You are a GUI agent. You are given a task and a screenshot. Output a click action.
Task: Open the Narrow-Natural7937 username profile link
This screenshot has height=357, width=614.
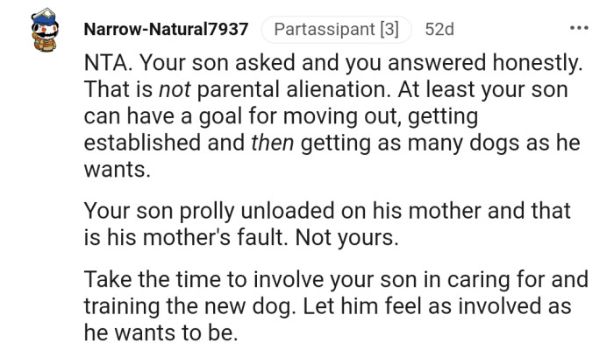coord(166,30)
